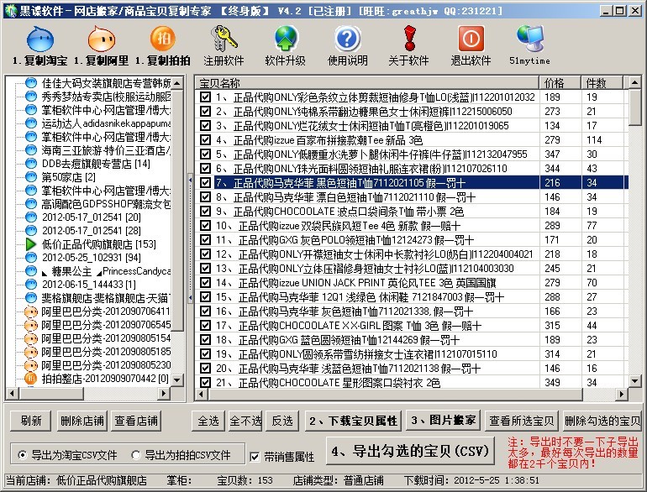Select entry 2012-05-17_012541 [20]
The image size is (647, 492).
(92, 217)
